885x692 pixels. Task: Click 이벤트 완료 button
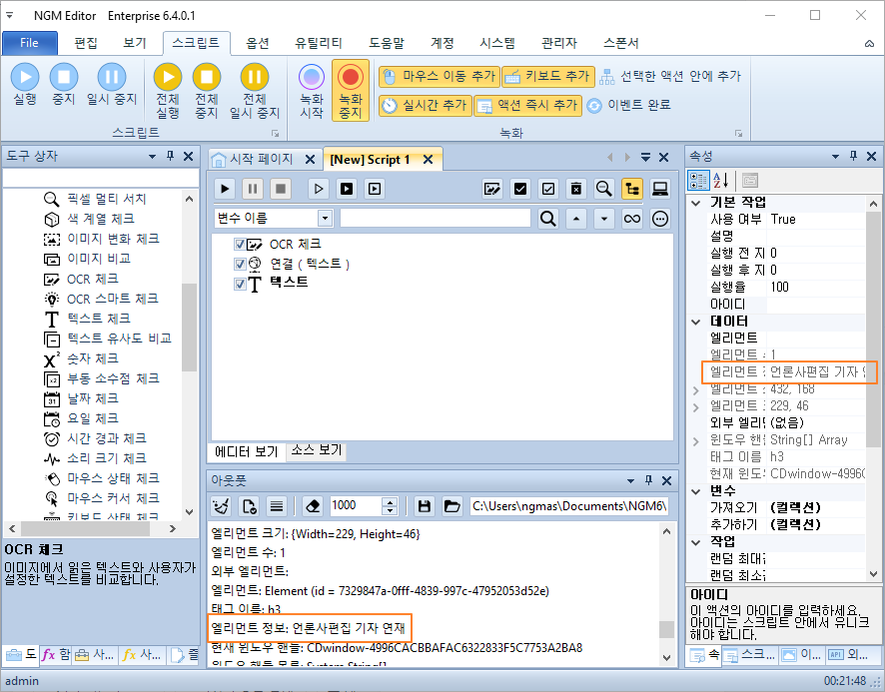pyautogui.click(x=628, y=105)
